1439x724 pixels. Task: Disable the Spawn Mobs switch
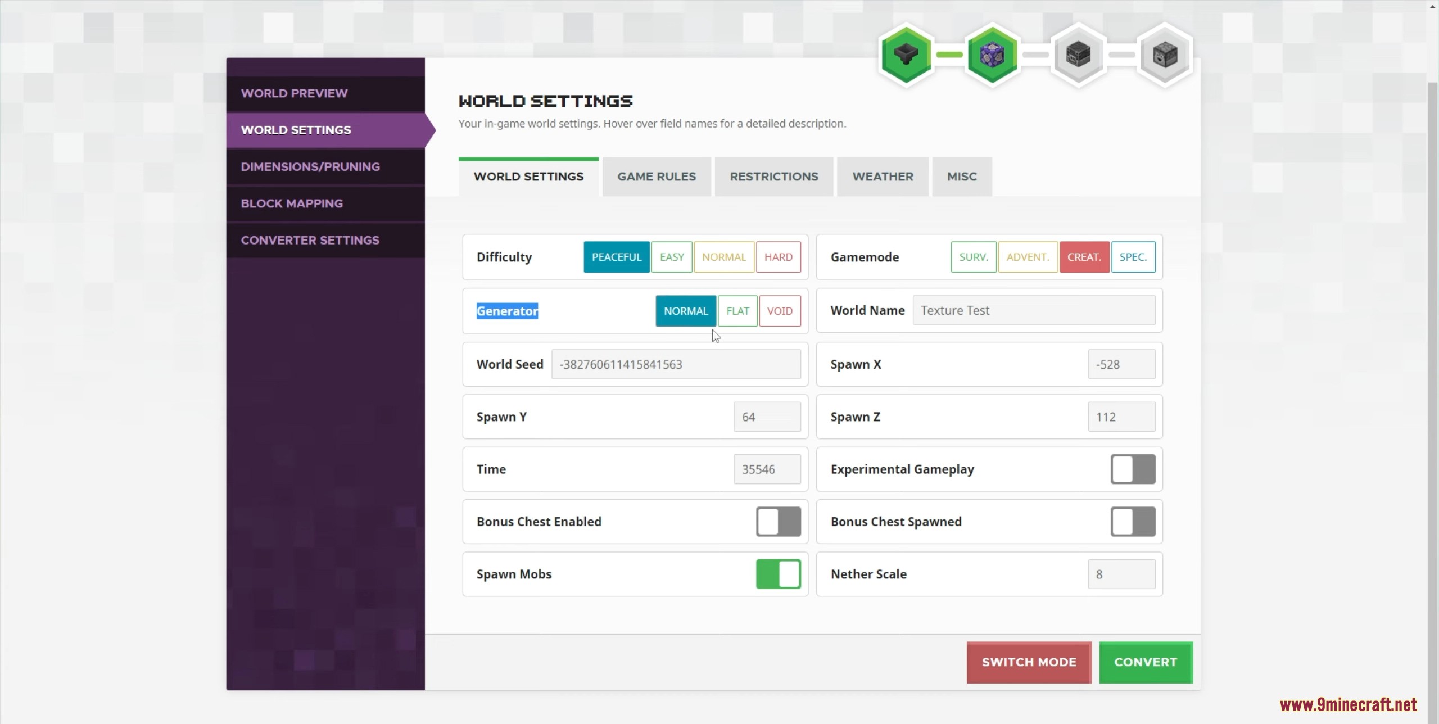tap(779, 574)
